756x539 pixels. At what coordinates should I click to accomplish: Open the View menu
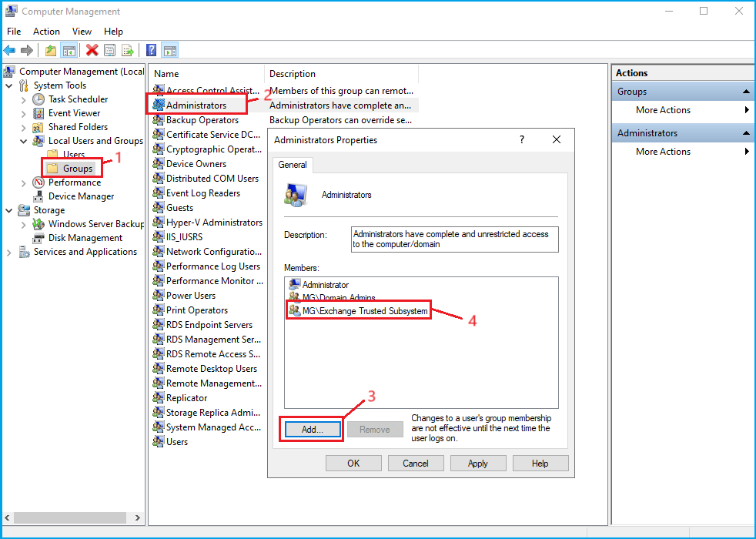[x=82, y=32]
